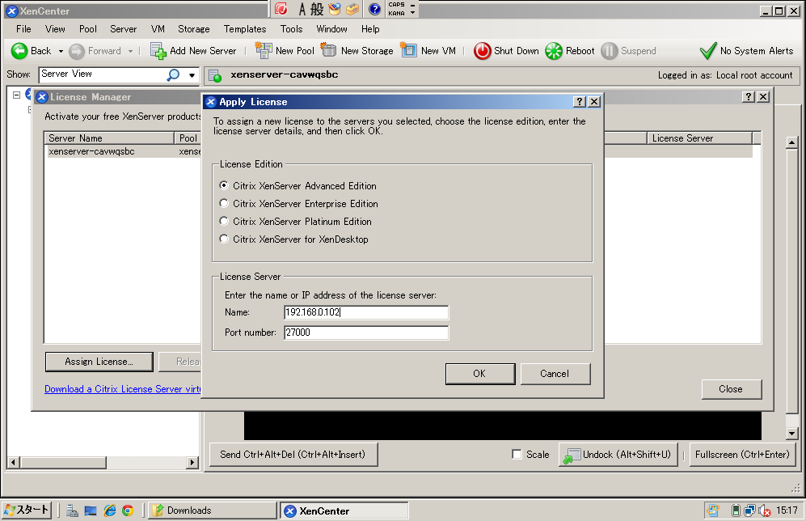This screenshot has height=521, width=806.
Task: Click the muted volume tray icon
Action: coord(764,510)
